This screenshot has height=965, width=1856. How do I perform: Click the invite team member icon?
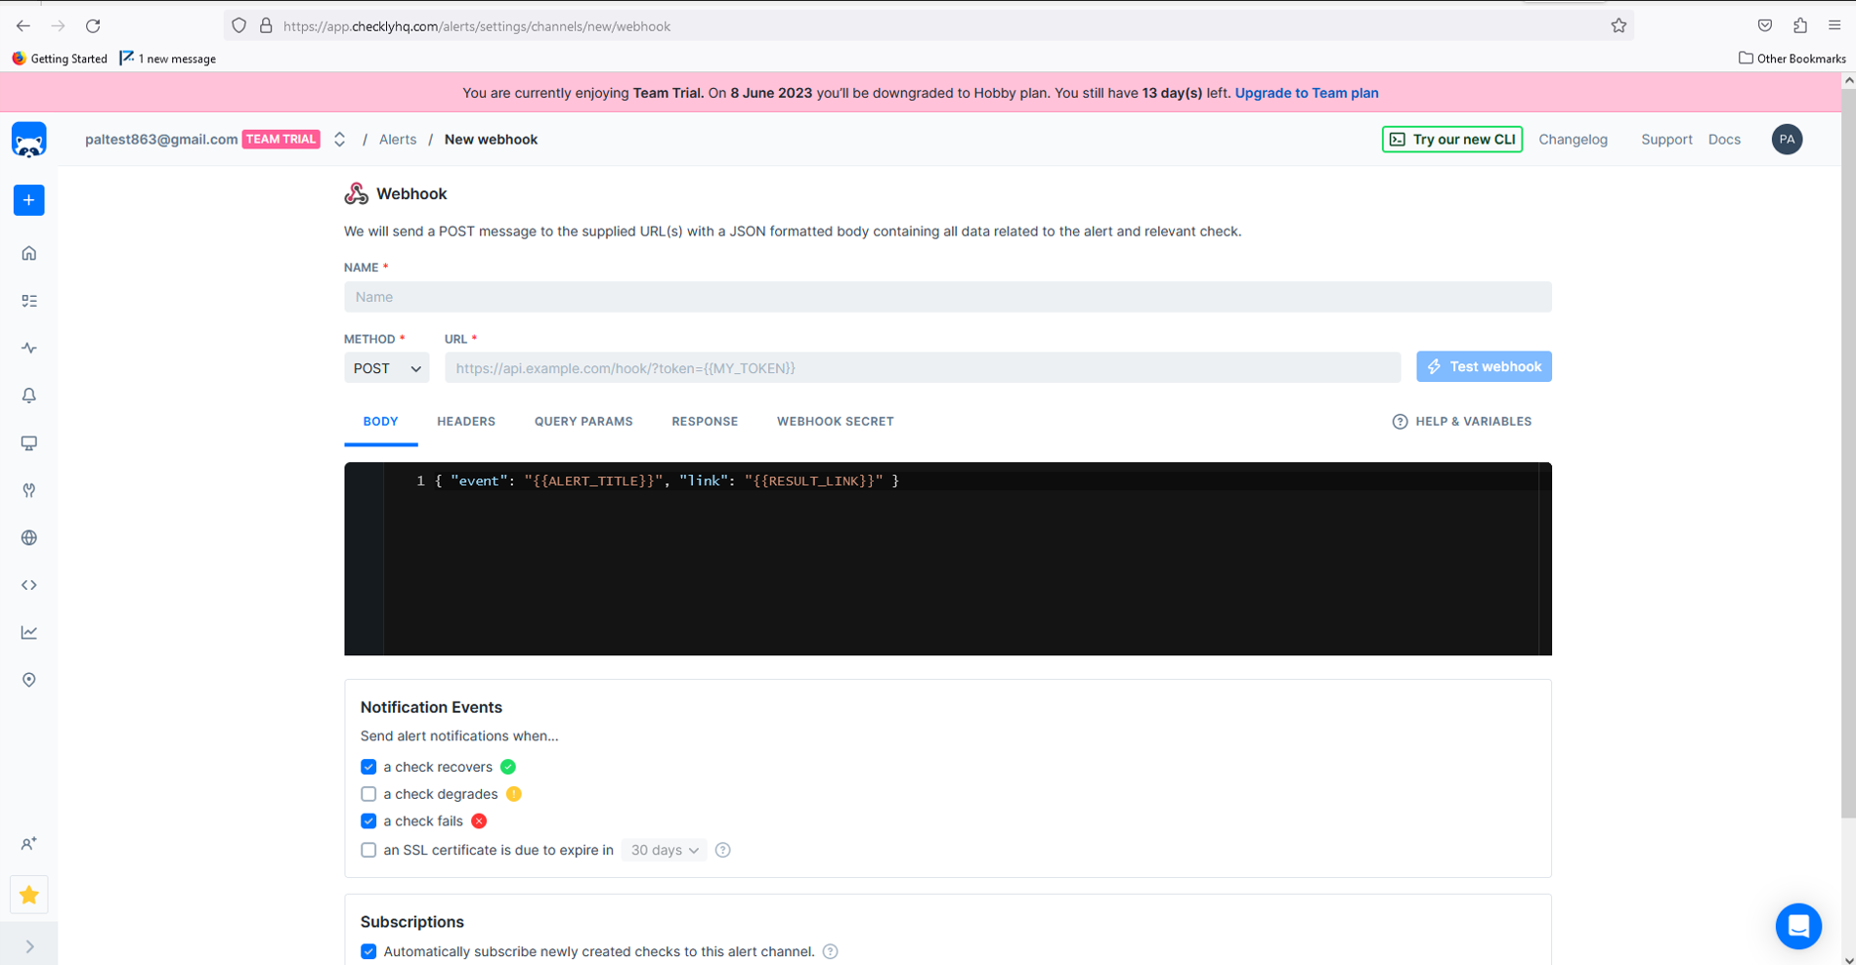(x=29, y=844)
